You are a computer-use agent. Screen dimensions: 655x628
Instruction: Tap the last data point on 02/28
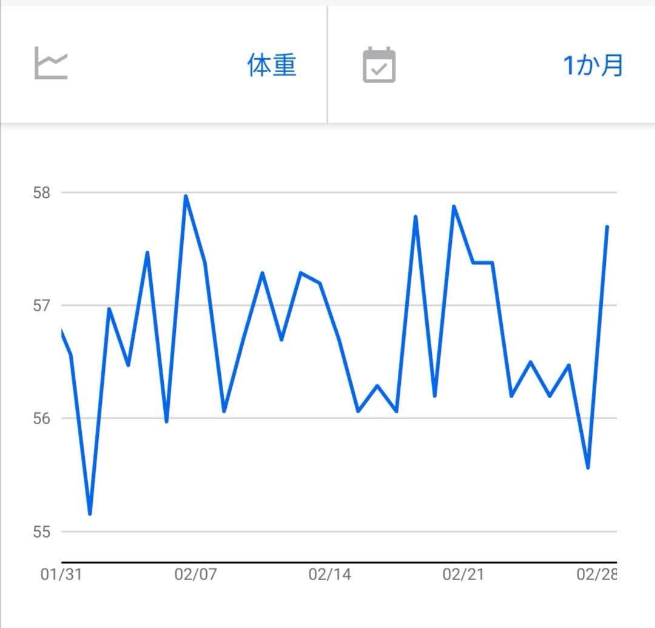tap(607, 227)
